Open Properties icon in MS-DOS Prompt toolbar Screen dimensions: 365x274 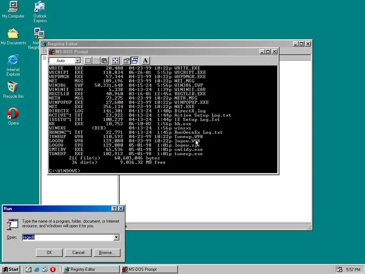pyautogui.click(x=127, y=61)
